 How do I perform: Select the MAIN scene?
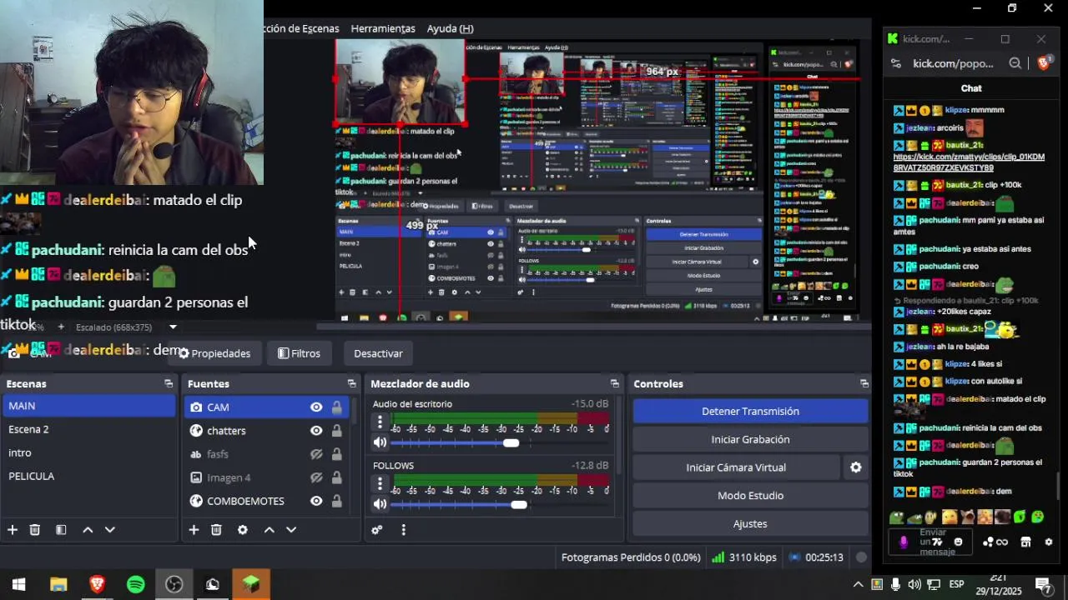pyautogui.click(x=88, y=406)
